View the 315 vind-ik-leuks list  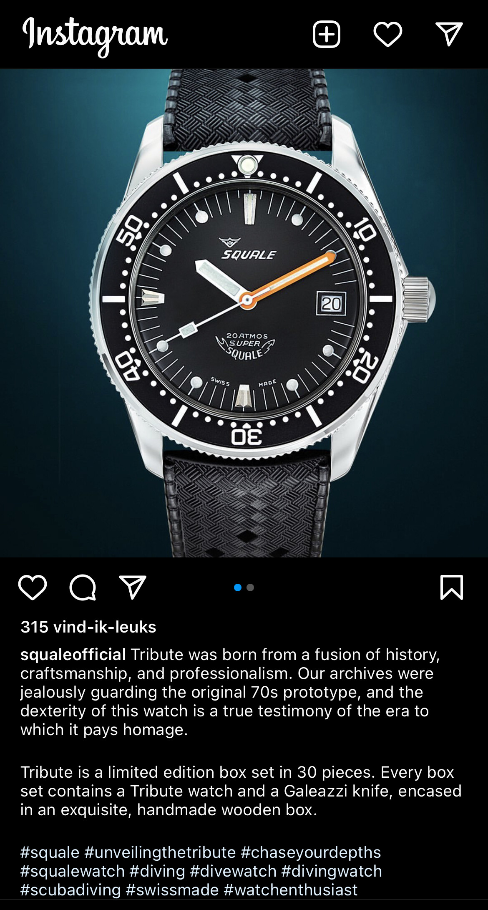(x=88, y=627)
